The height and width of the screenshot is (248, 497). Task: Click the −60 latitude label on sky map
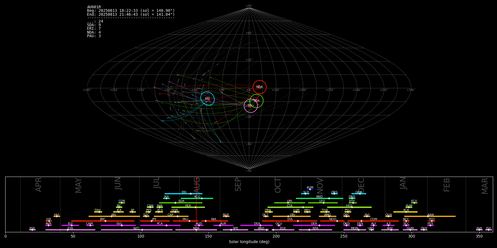[249, 144]
